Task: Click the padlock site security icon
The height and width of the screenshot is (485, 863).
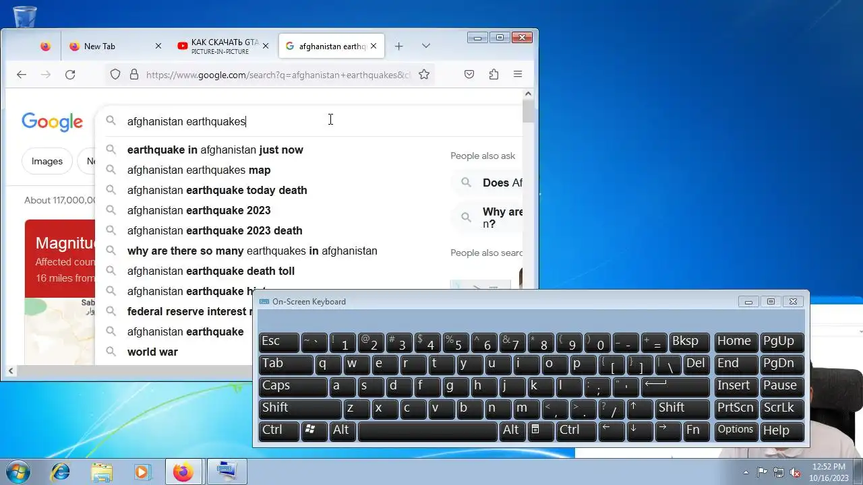Action: 134,75
